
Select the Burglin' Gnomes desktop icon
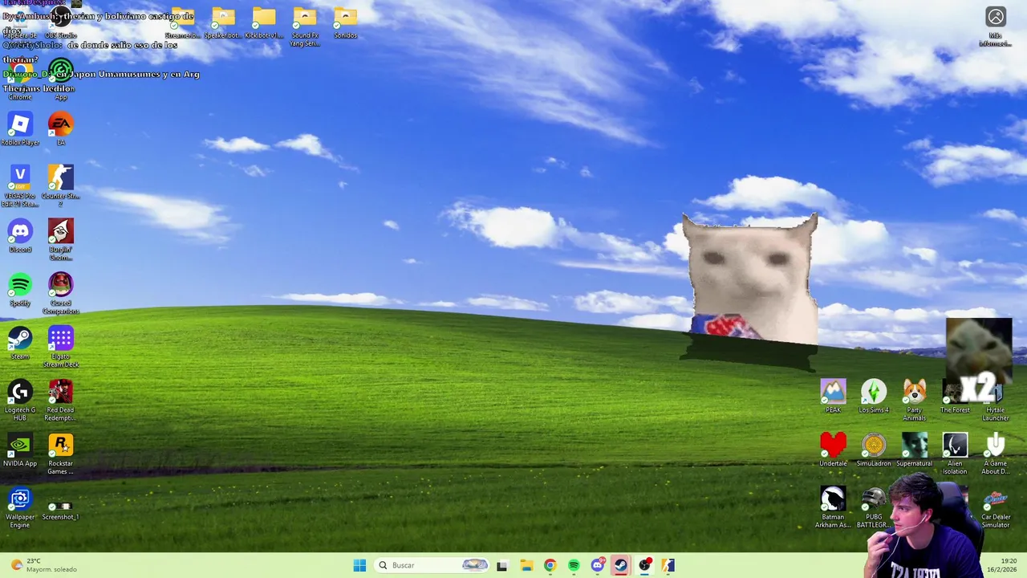coord(60,239)
